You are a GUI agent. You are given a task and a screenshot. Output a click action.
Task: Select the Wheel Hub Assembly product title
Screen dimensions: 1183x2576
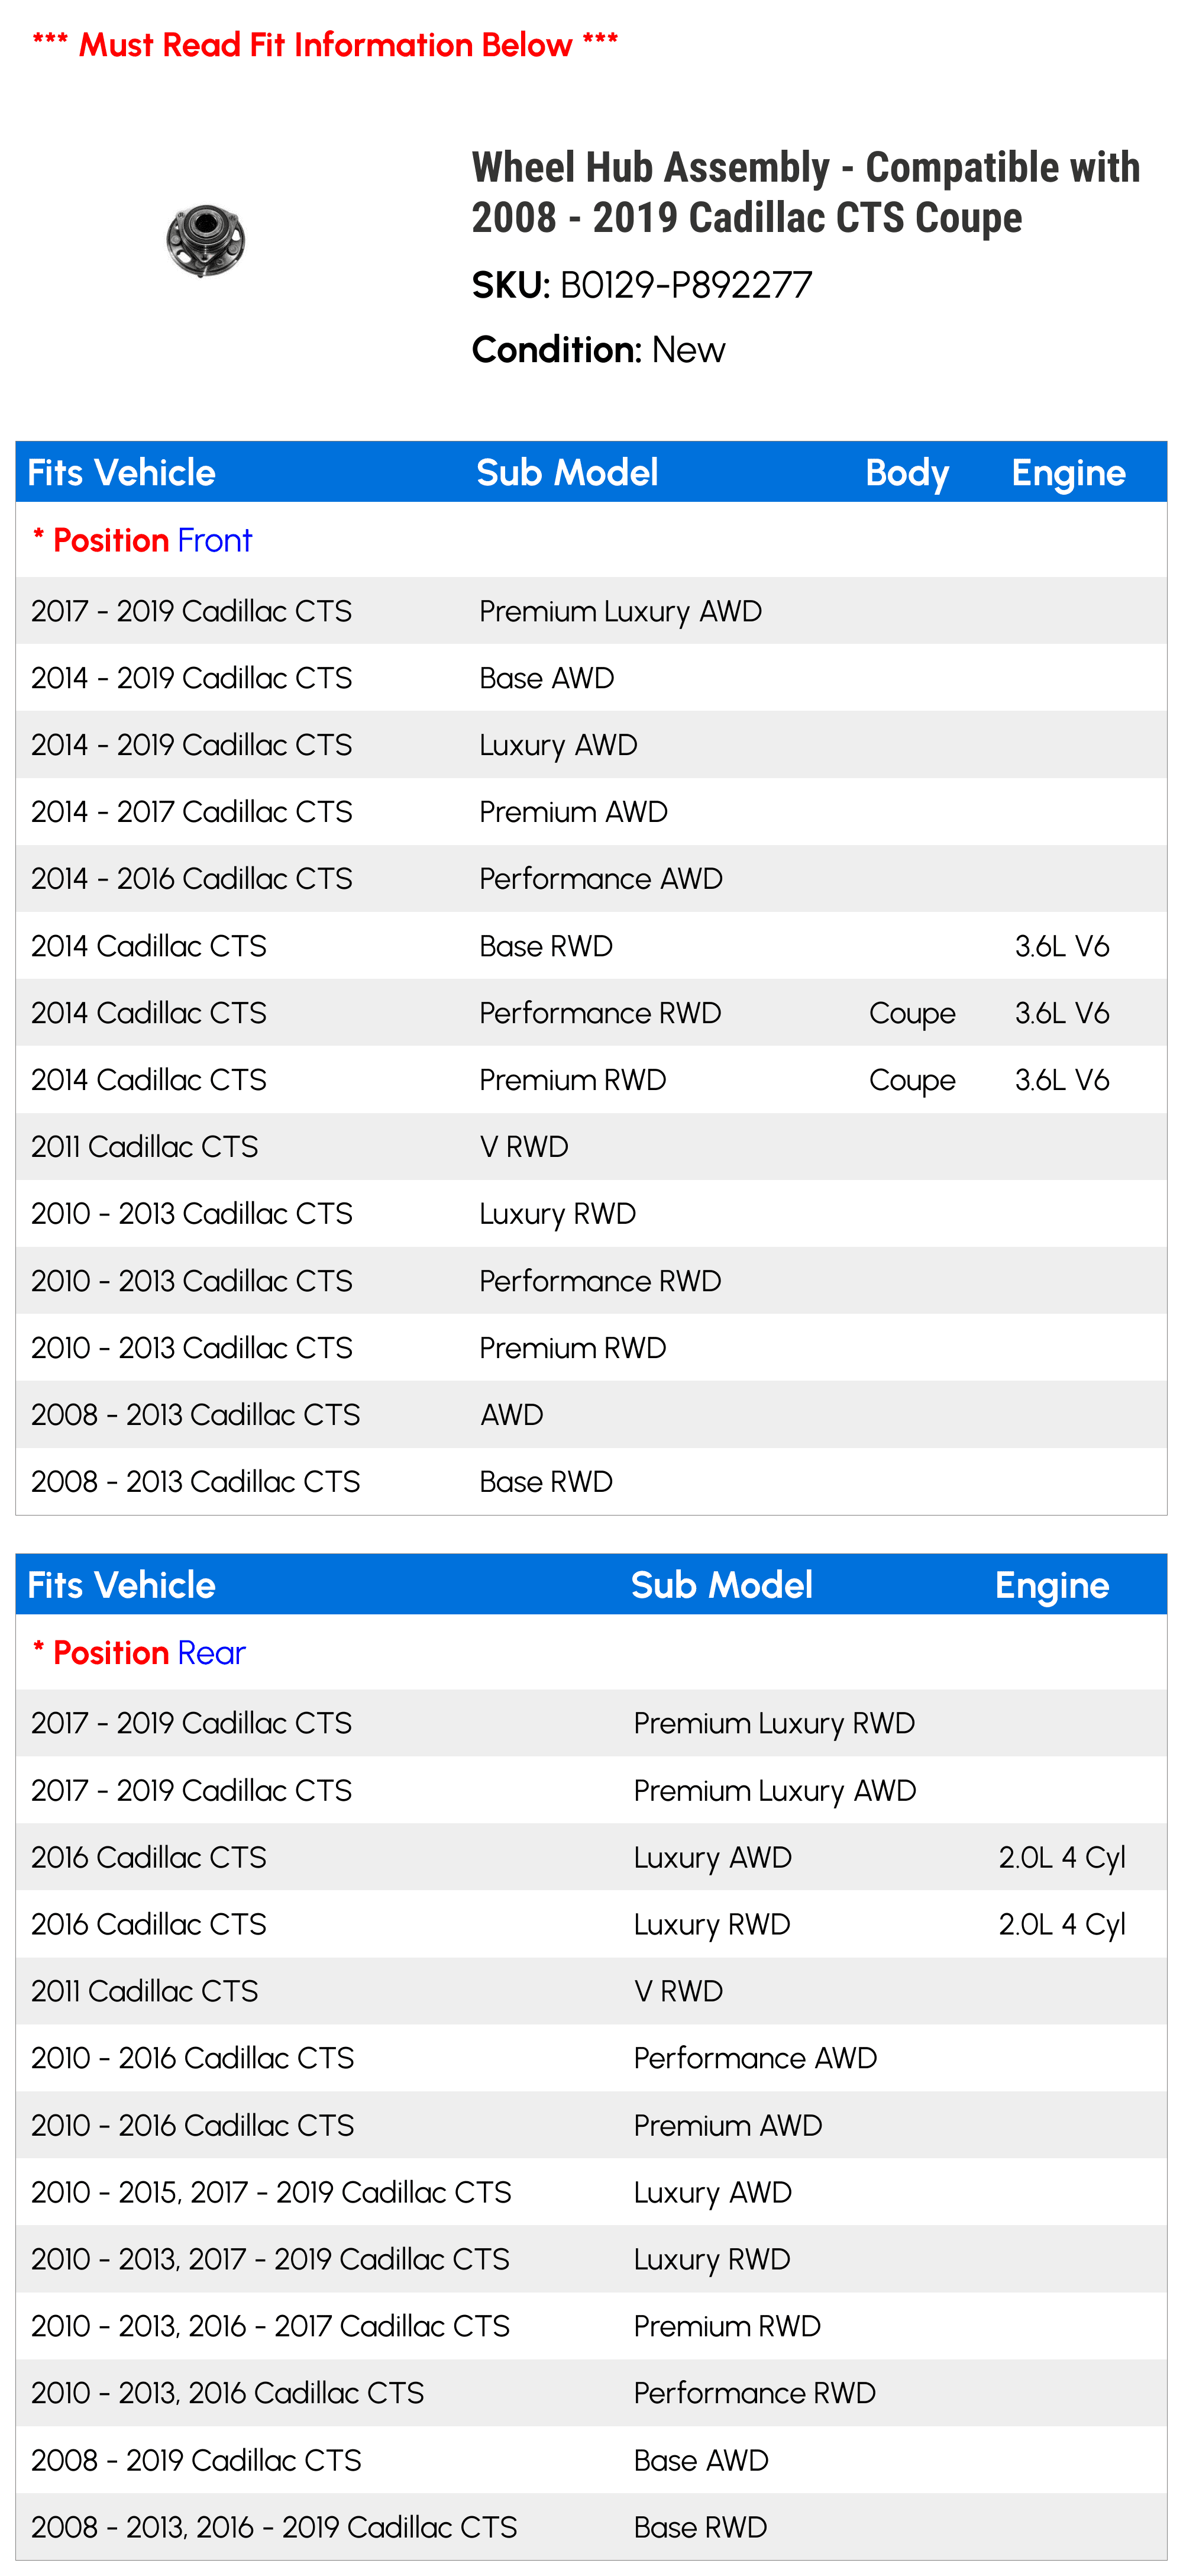tap(805, 192)
